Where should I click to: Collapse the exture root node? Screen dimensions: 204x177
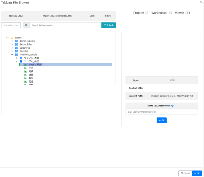(x=7, y=38)
